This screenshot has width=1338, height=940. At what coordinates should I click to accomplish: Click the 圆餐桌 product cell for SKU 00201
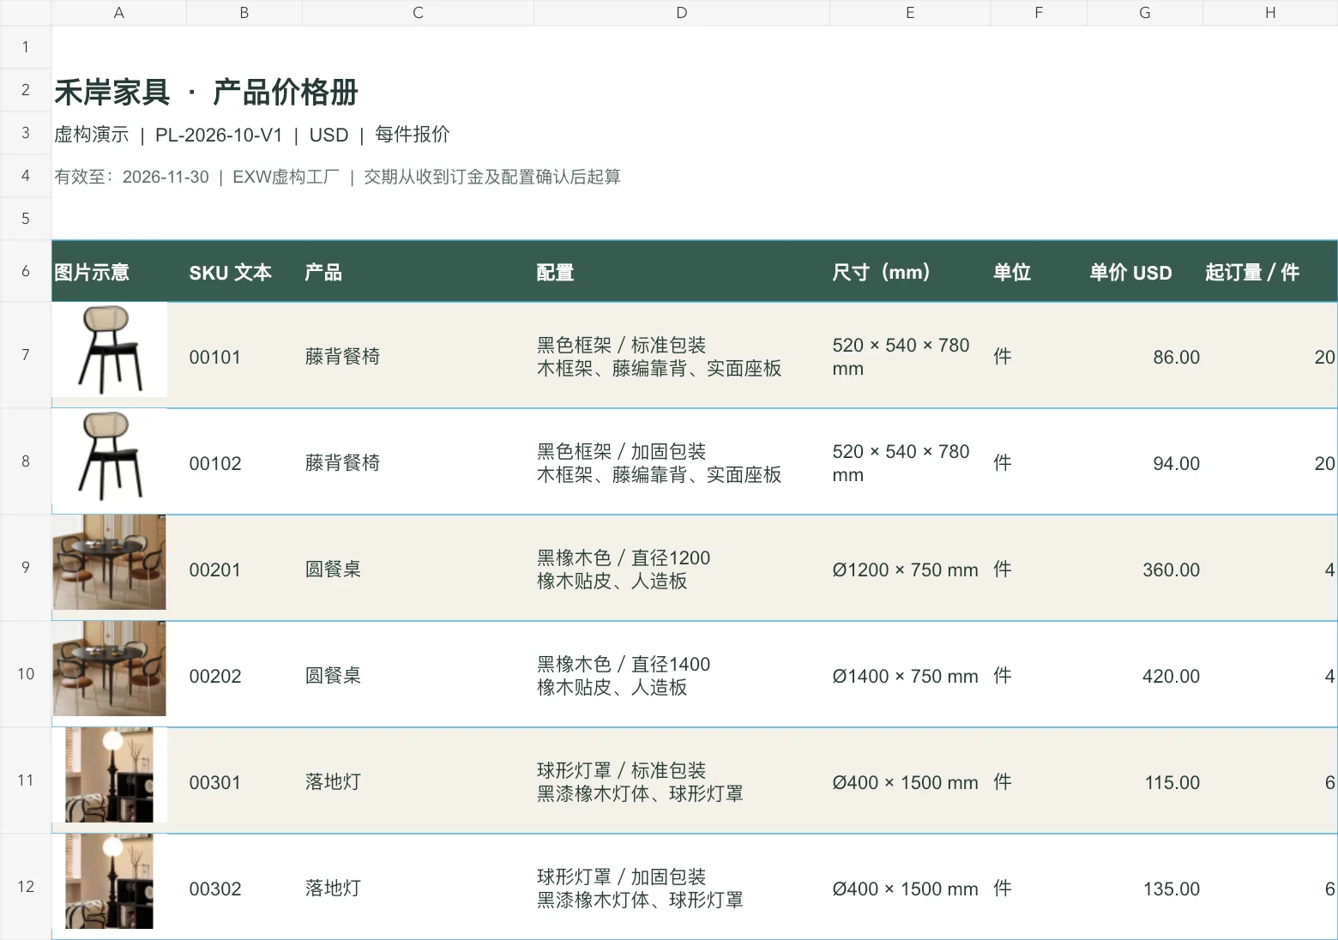click(x=418, y=569)
